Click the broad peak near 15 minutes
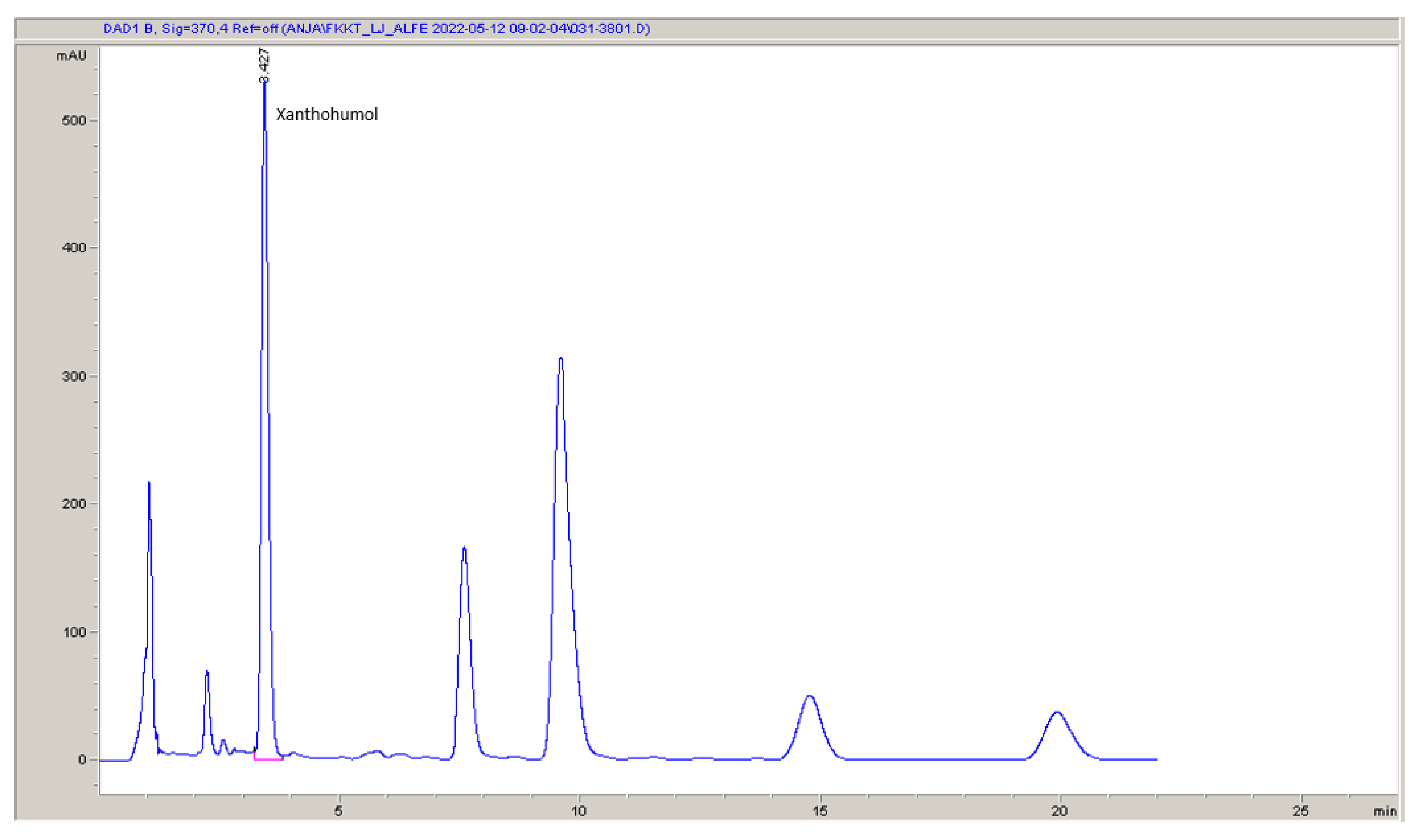 coord(809,696)
